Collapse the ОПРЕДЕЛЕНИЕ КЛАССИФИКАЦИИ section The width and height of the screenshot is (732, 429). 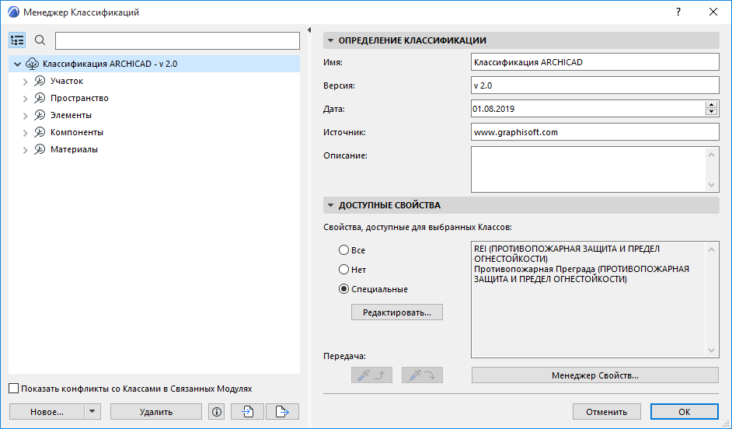pos(330,40)
